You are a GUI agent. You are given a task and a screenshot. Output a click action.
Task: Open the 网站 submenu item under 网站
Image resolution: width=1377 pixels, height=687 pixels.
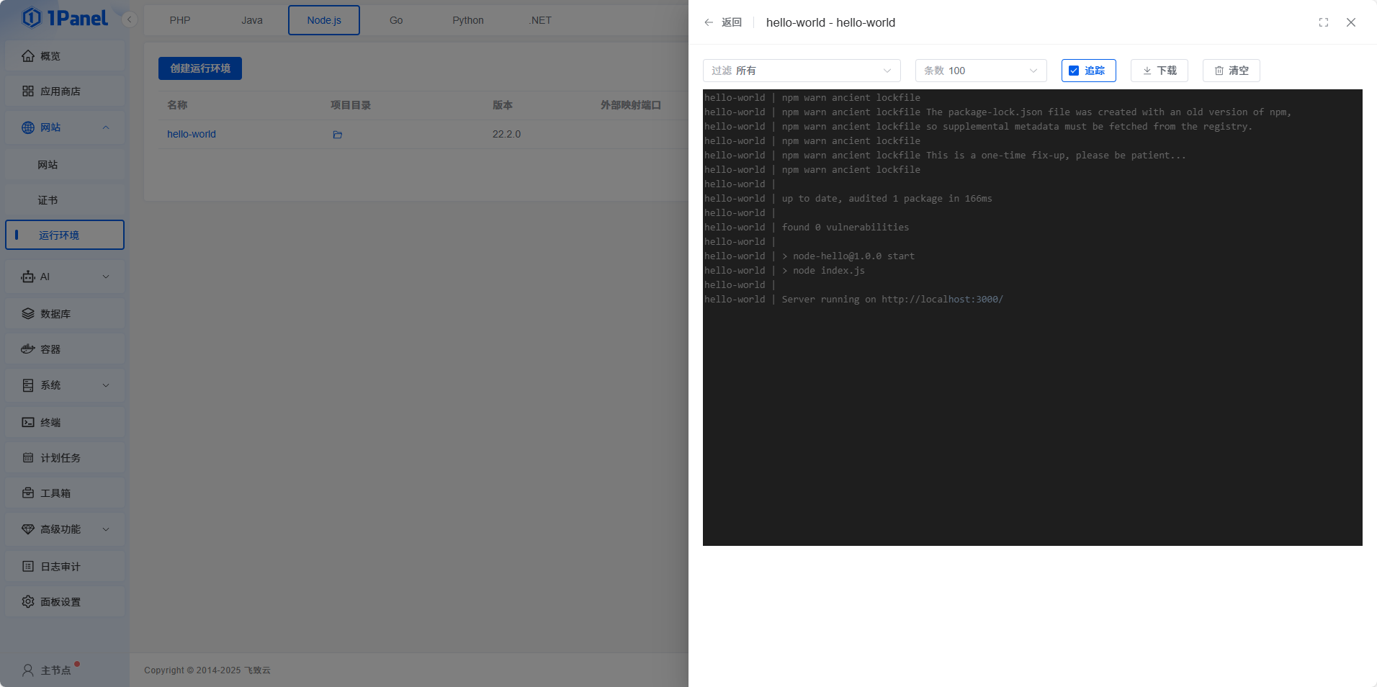65,165
